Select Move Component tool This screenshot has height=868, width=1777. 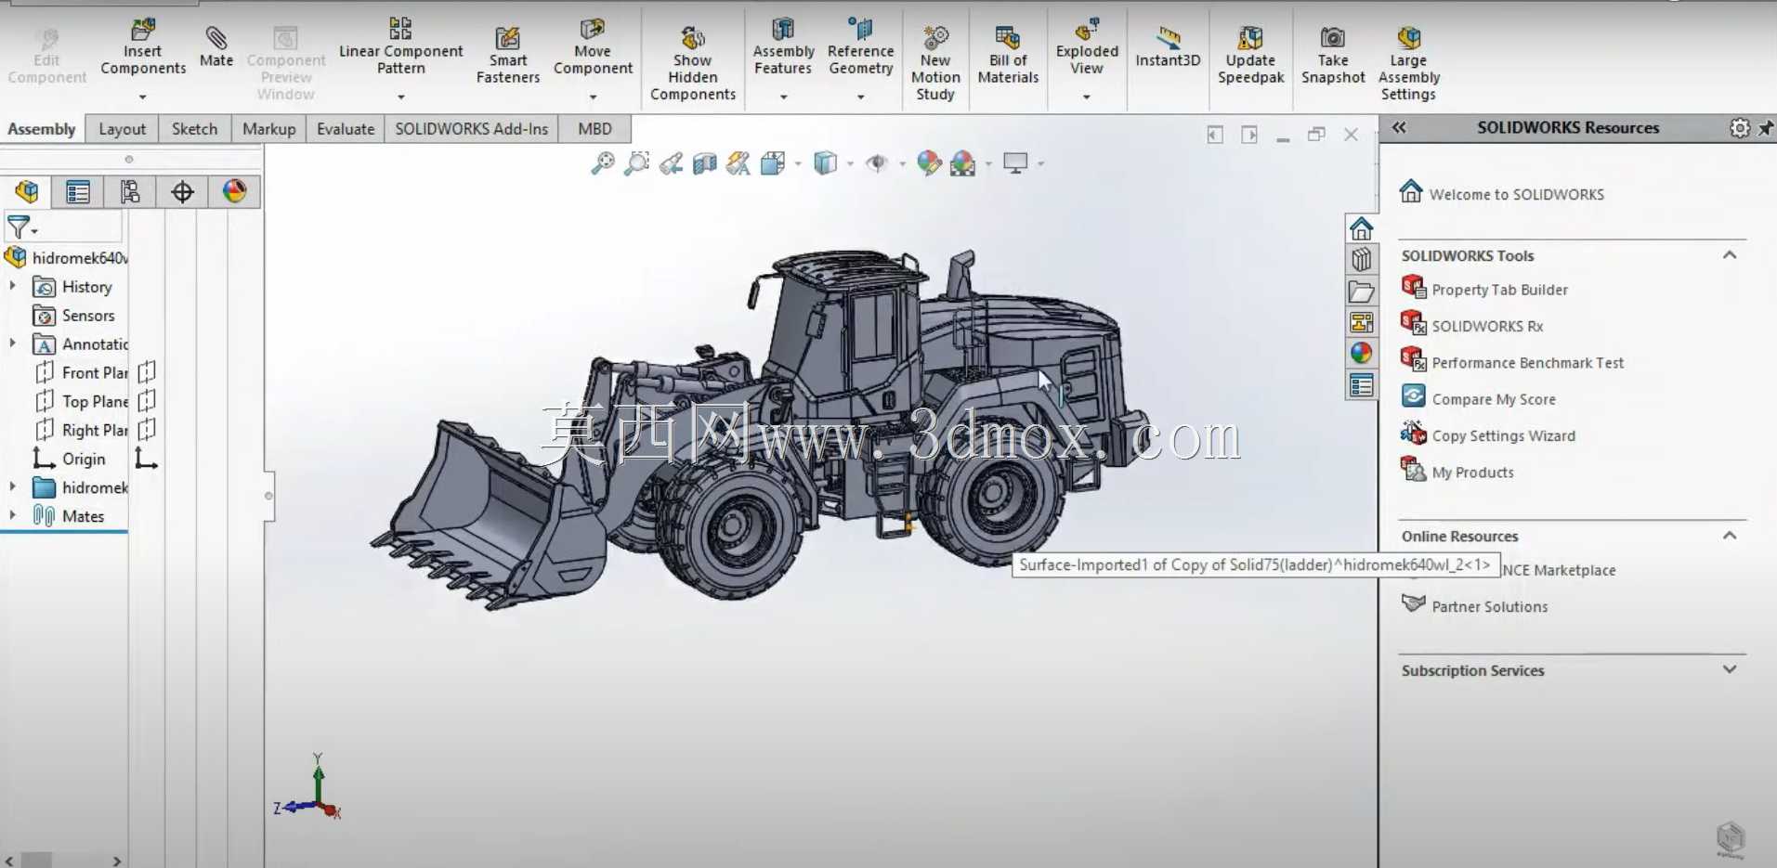click(x=593, y=47)
